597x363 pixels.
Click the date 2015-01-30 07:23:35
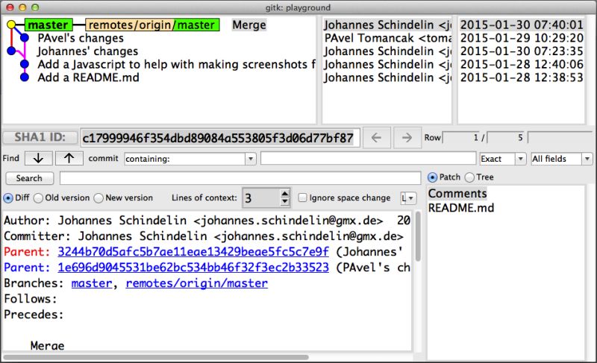522,51
